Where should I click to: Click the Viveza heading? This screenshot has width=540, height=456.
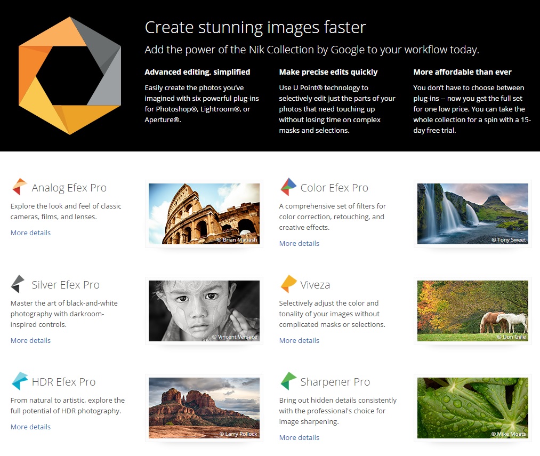click(315, 285)
